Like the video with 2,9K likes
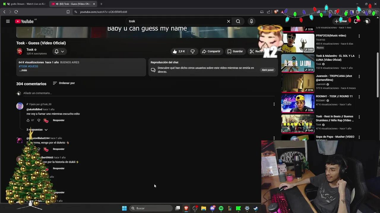Screen dimensions: 380x213 tap(179, 51)
